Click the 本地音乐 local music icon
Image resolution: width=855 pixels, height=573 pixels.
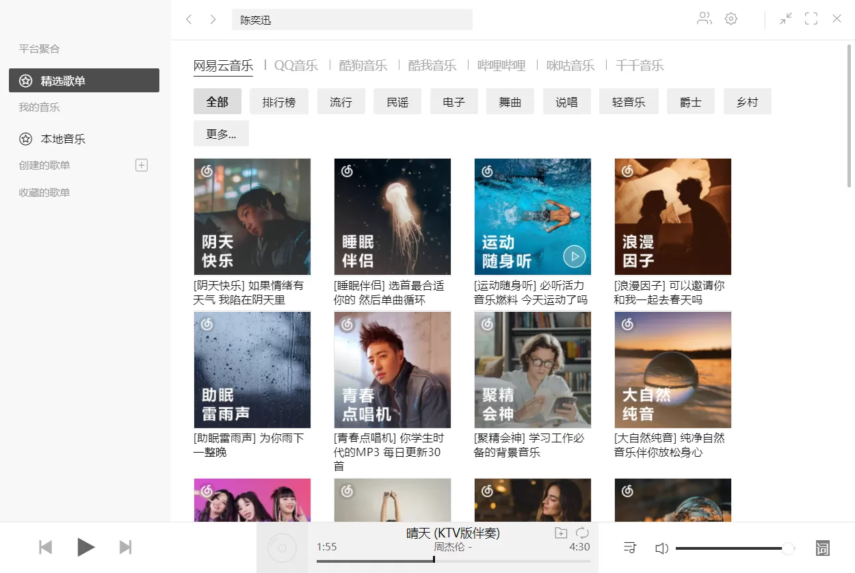[x=25, y=139]
